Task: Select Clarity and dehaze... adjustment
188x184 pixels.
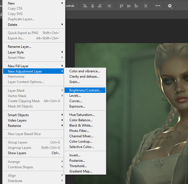Action: click(x=85, y=77)
